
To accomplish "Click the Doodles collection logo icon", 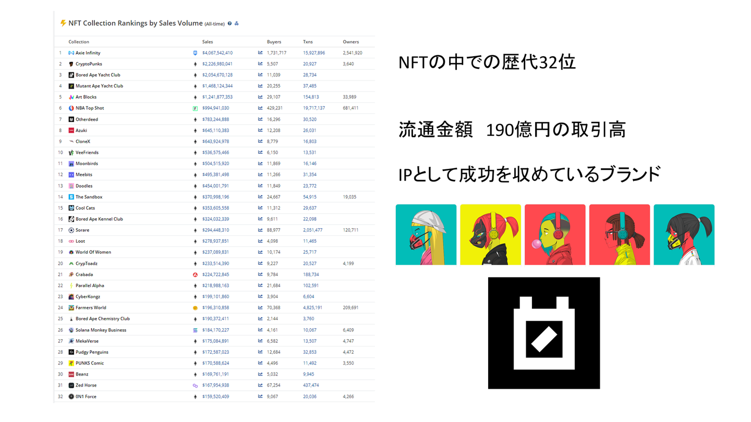I will 71,186.
